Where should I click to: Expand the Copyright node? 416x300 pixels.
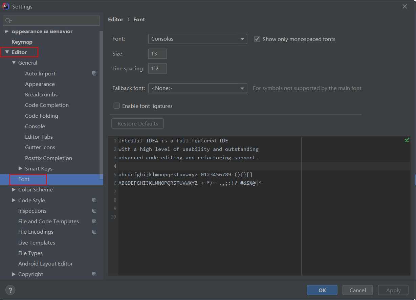[x=14, y=274]
